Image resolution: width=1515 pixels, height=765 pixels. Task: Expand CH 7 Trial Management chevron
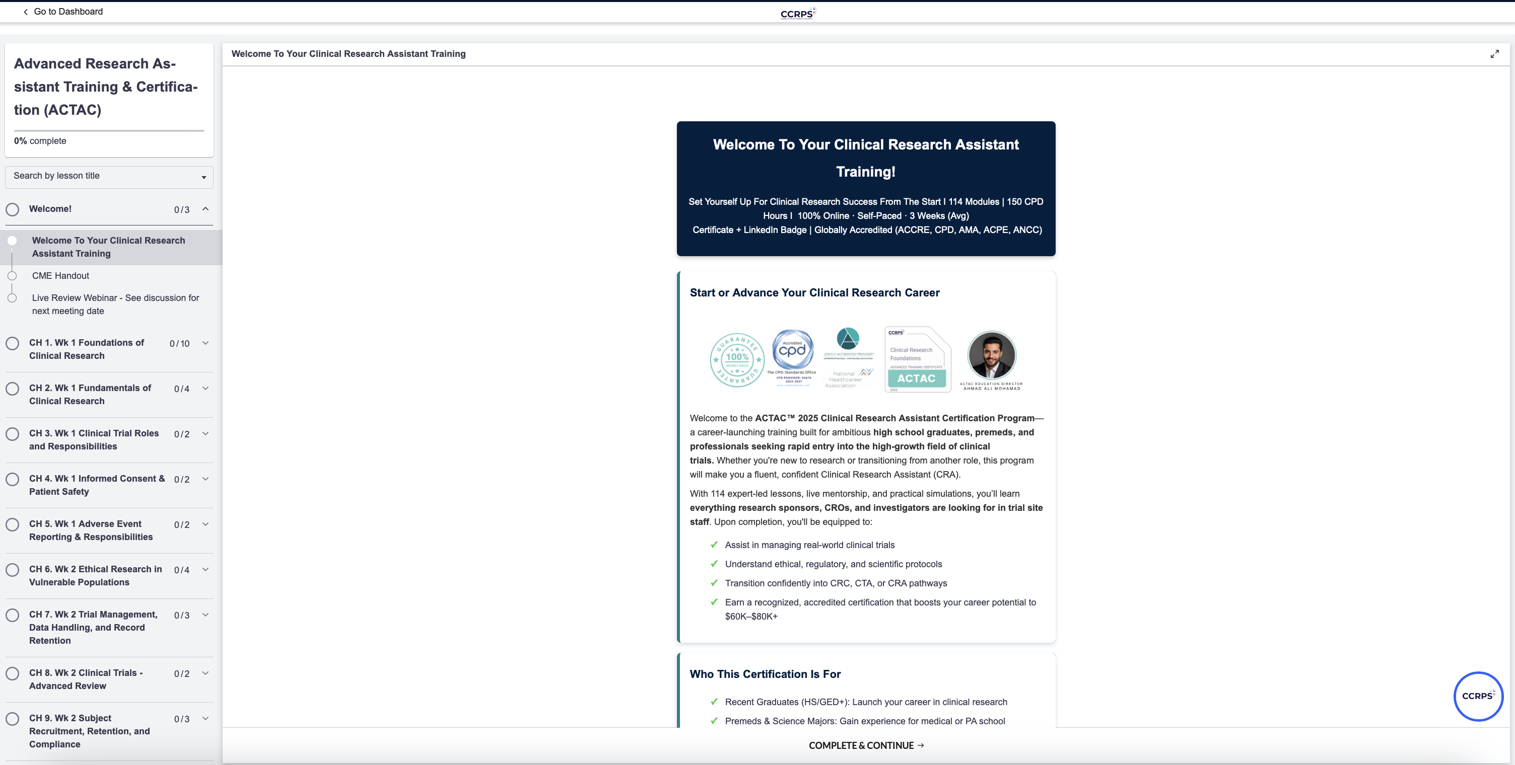coord(205,614)
